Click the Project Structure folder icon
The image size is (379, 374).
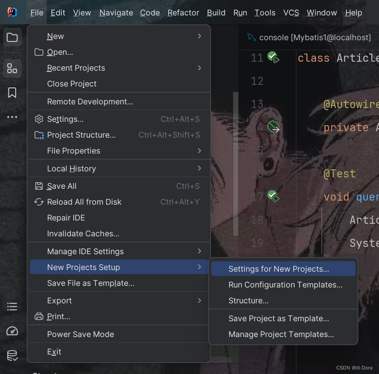tap(39, 135)
